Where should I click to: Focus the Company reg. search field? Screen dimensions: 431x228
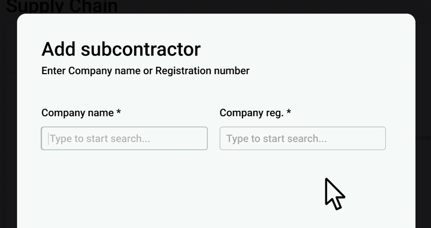302,138
